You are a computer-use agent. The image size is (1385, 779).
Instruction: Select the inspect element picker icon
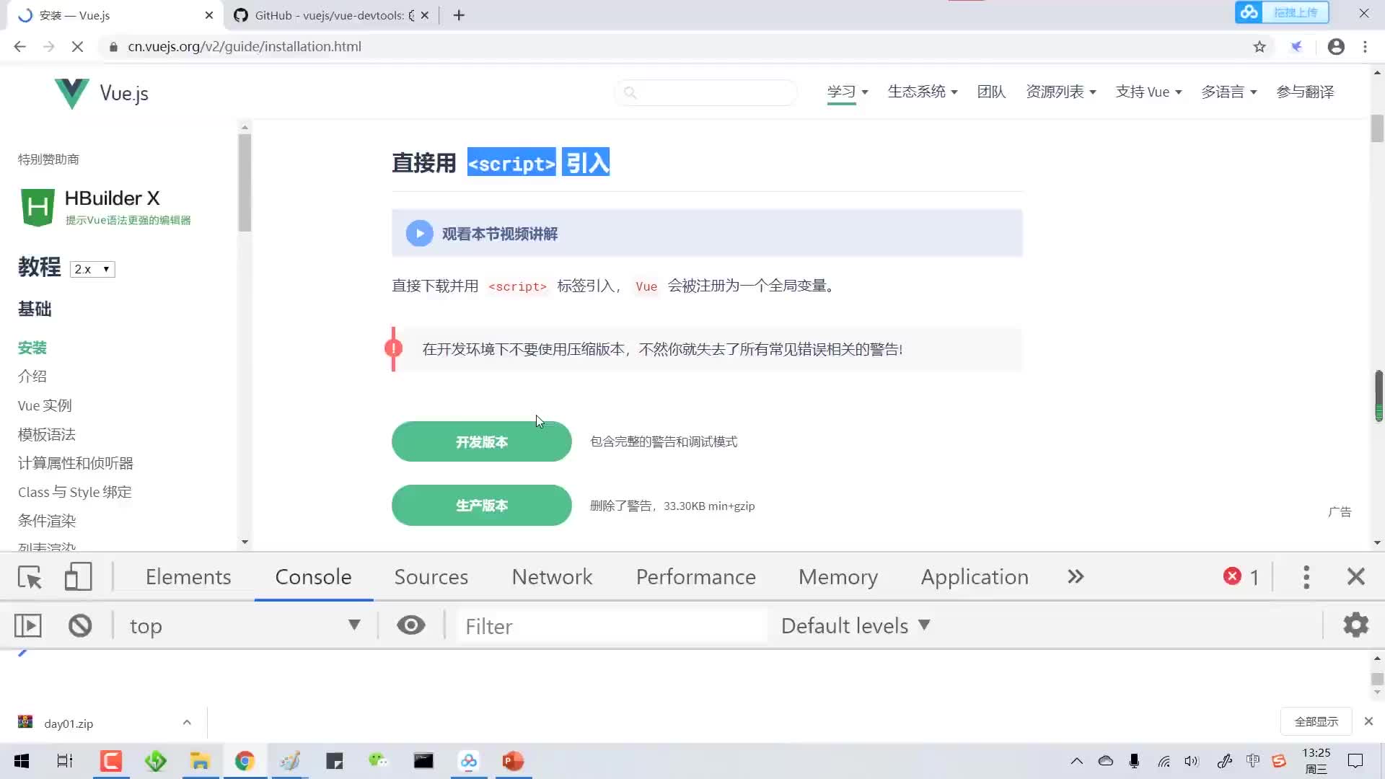coord(30,577)
